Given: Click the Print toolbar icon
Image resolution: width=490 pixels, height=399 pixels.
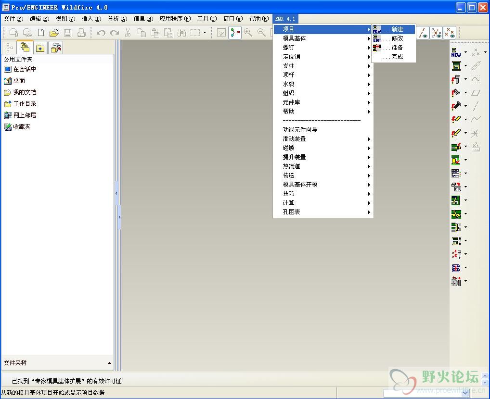Looking at the screenshot, I should (x=81, y=33).
